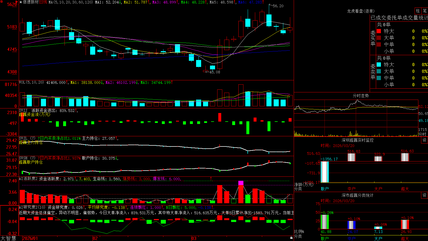Click the 深市超赢分类统计 panel title

[357, 195]
